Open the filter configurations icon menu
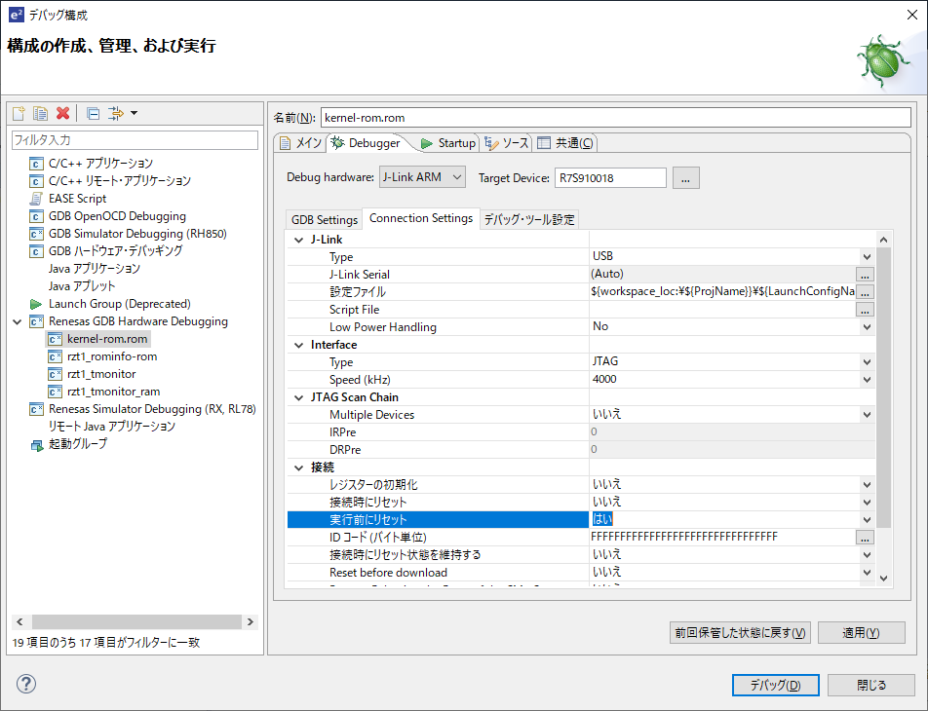Viewport: 928px width, 711px height. click(x=115, y=113)
